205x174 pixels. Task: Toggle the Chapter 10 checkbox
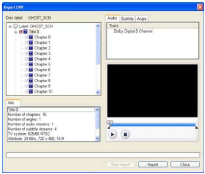coord(26,91)
